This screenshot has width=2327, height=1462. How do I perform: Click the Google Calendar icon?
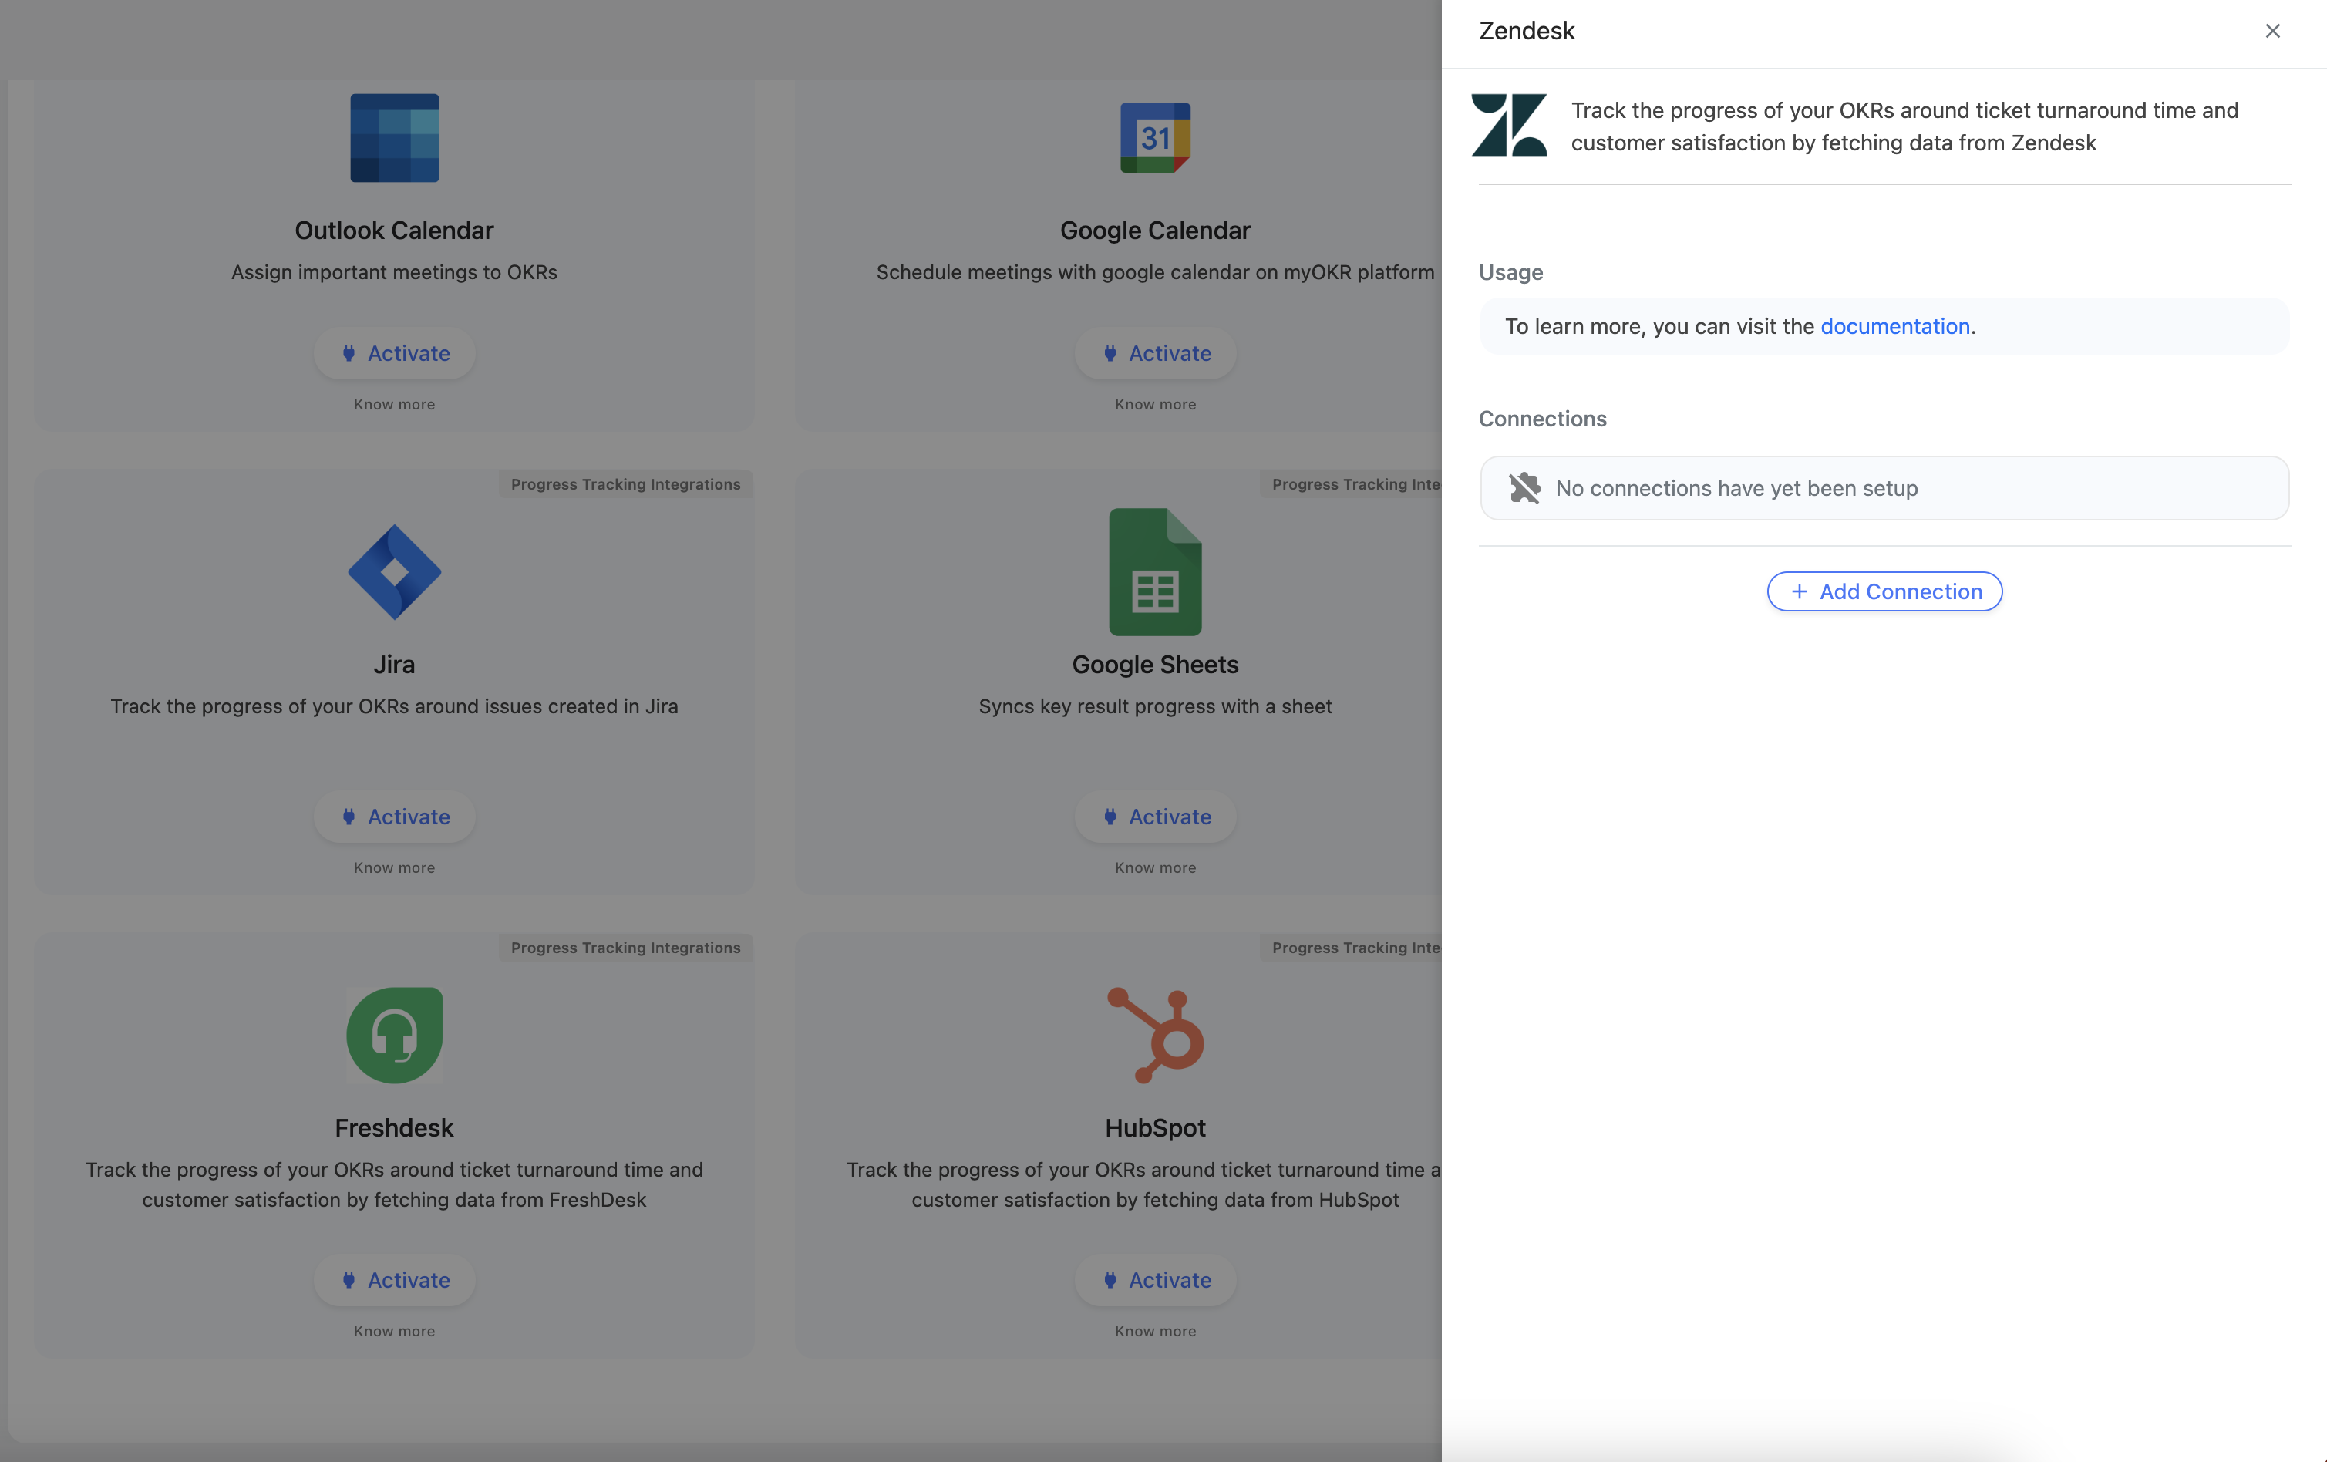pyautogui.click(x=1155, y=138)
